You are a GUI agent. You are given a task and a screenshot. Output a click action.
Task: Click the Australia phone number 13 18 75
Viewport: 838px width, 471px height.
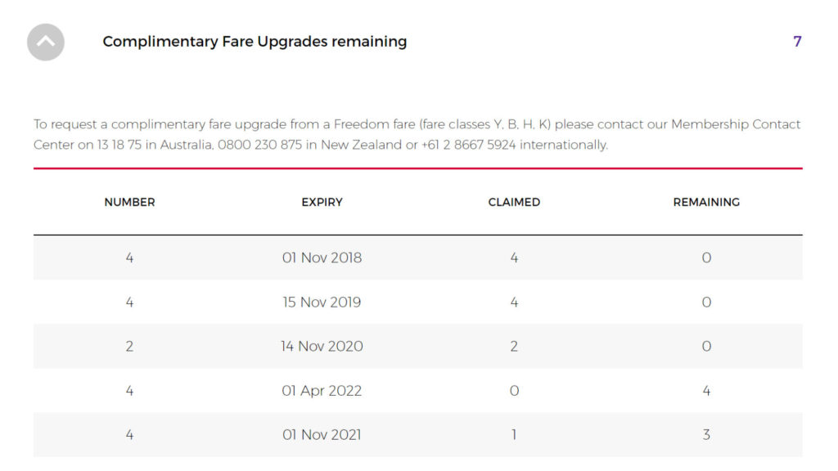119,145
